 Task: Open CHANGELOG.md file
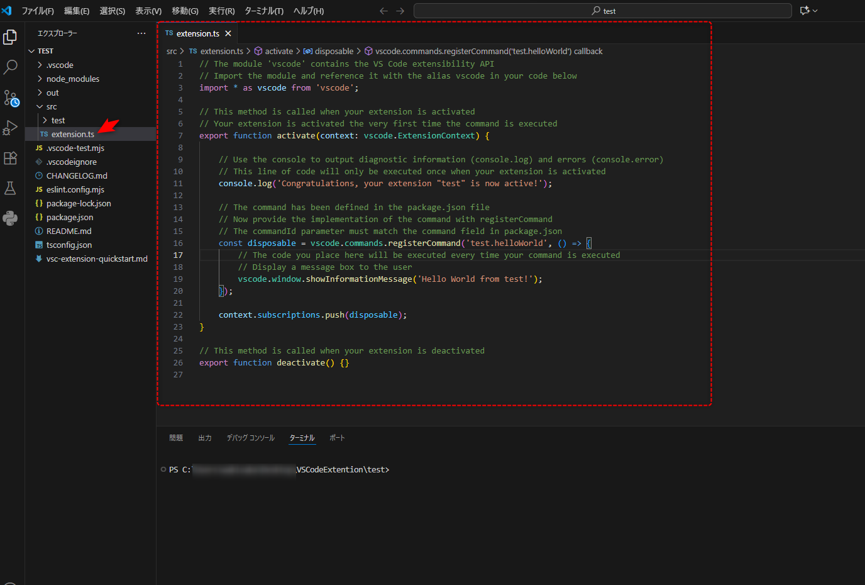coord(91,175)
